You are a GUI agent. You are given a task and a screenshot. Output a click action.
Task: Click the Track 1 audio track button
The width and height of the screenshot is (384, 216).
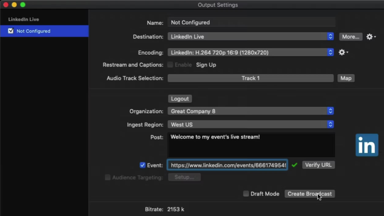tap(250, 78)
